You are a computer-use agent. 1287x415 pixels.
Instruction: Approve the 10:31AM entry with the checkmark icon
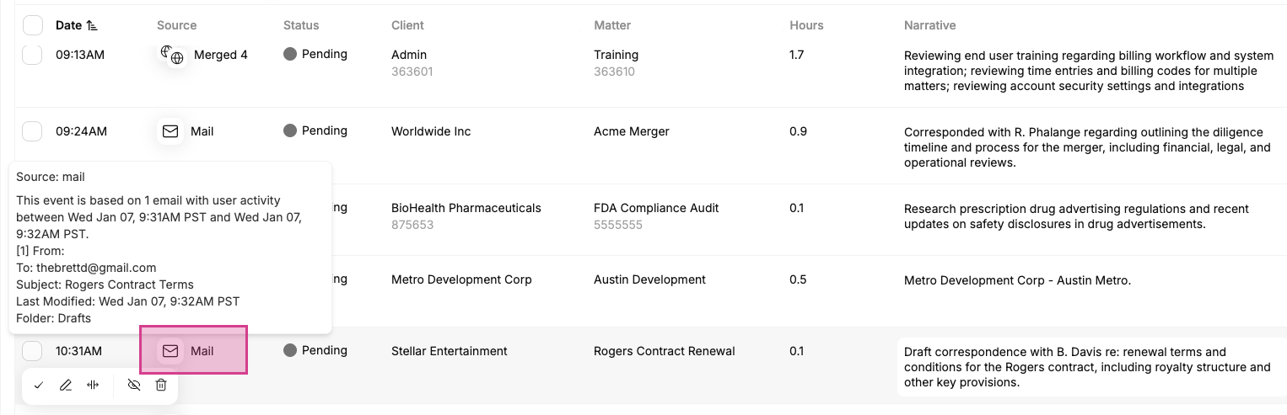tap(39, 386)
